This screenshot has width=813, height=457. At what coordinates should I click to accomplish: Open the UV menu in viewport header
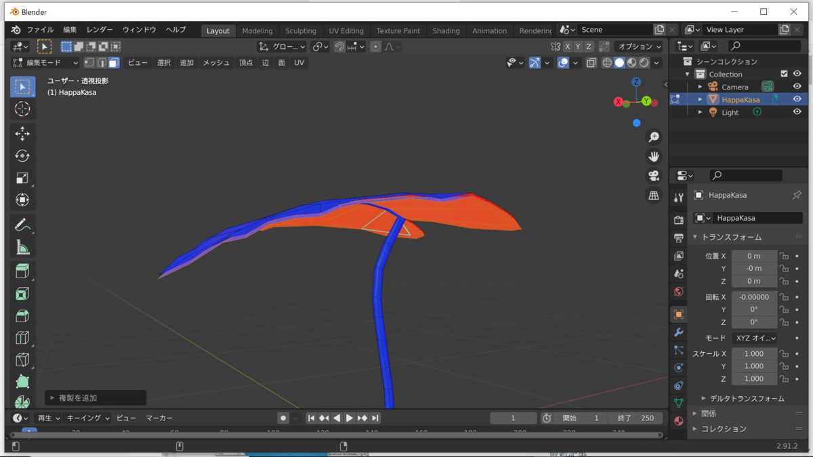coord(299,62)
